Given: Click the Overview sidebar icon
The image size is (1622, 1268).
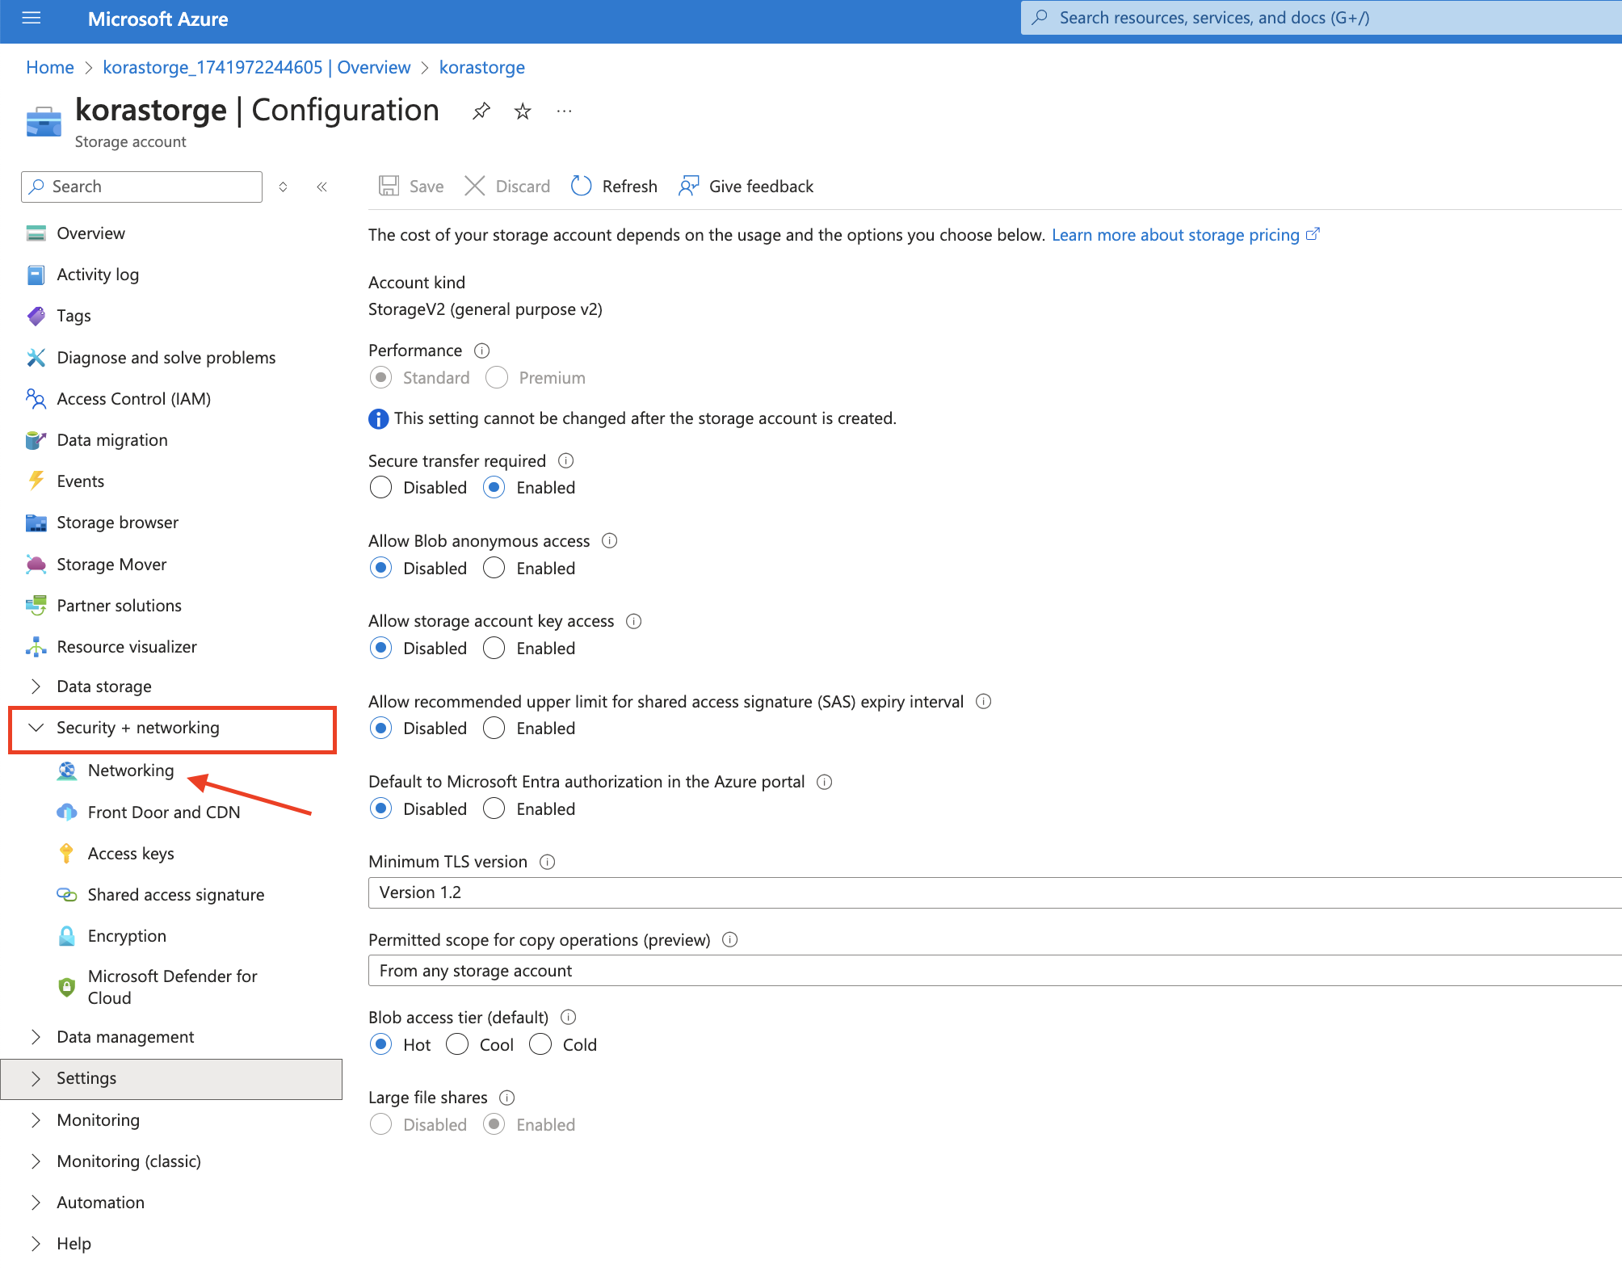Looking at the screenshot, I should point(36,233).
